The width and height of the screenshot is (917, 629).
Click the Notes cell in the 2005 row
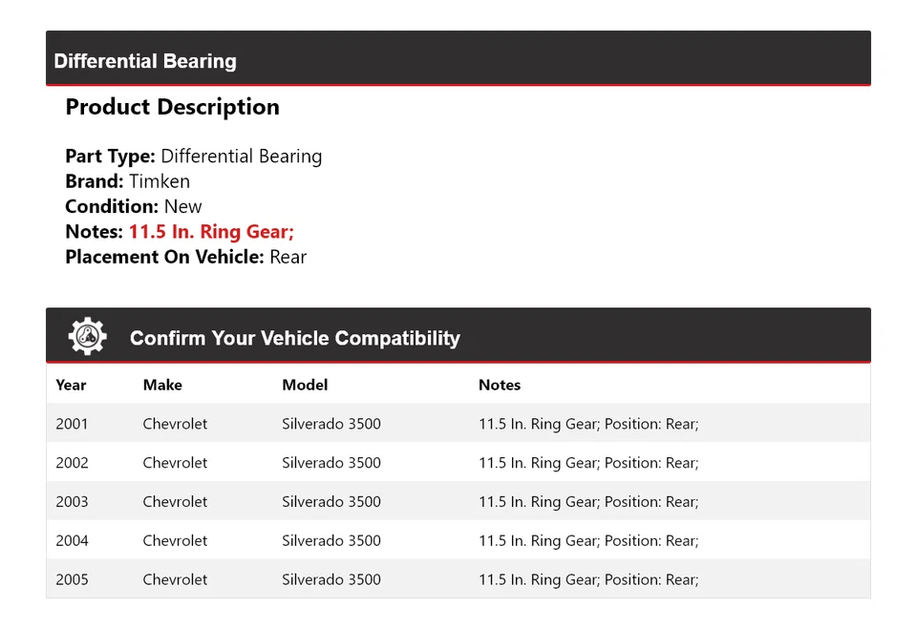[588, 579]
